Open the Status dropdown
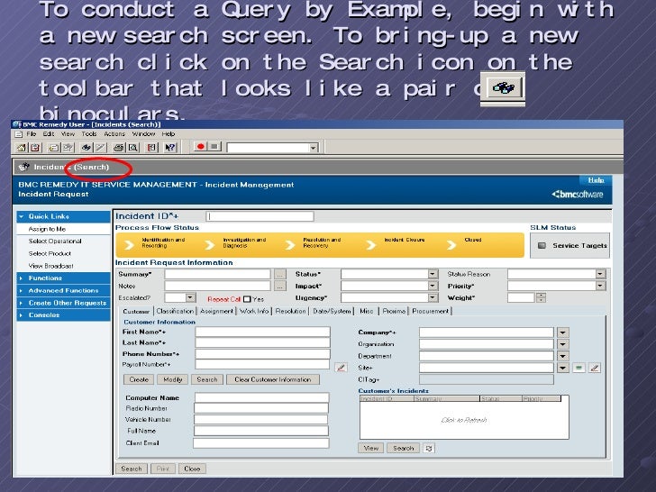This screenshot has height=492, width=656. [433, 274]
